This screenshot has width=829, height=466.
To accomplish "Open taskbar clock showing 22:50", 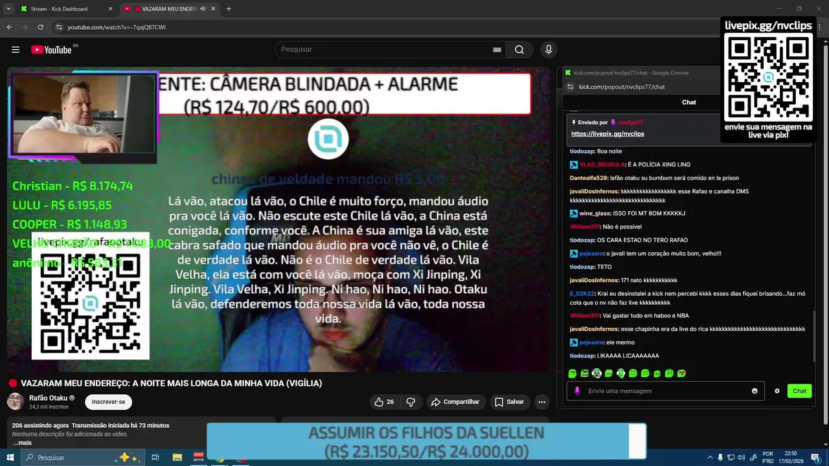I will 791,458.
